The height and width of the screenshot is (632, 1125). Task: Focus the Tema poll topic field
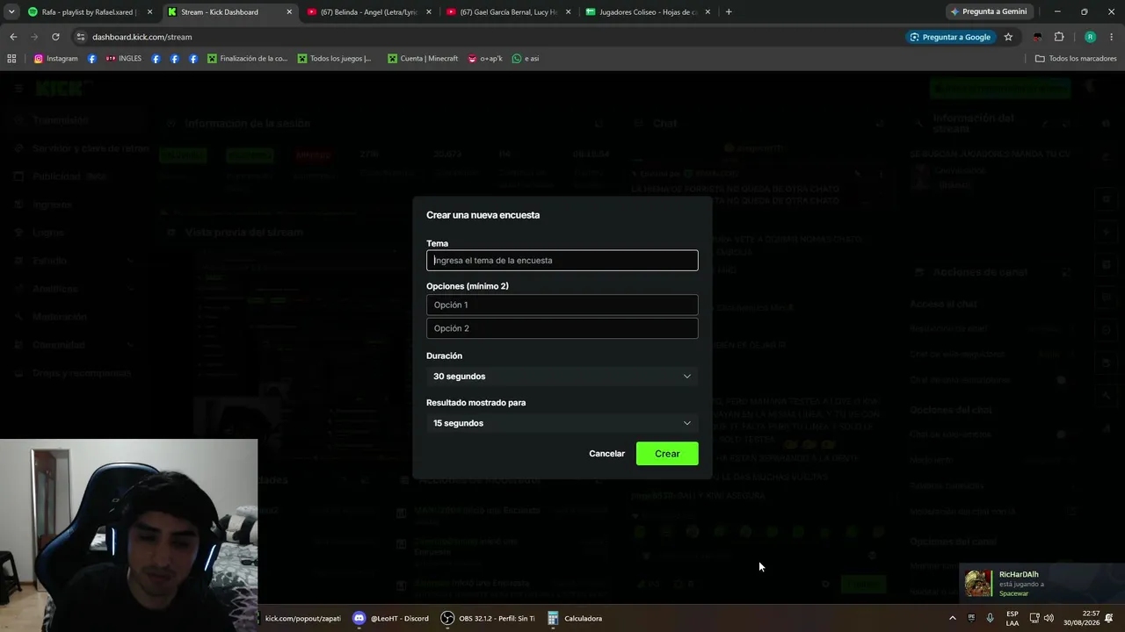coord(562,261)
